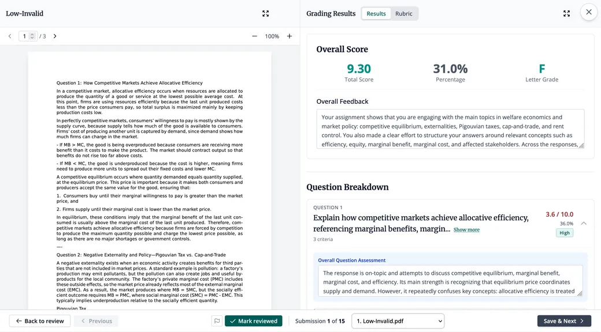Click the Previous submission button

[x=96, y=321]
